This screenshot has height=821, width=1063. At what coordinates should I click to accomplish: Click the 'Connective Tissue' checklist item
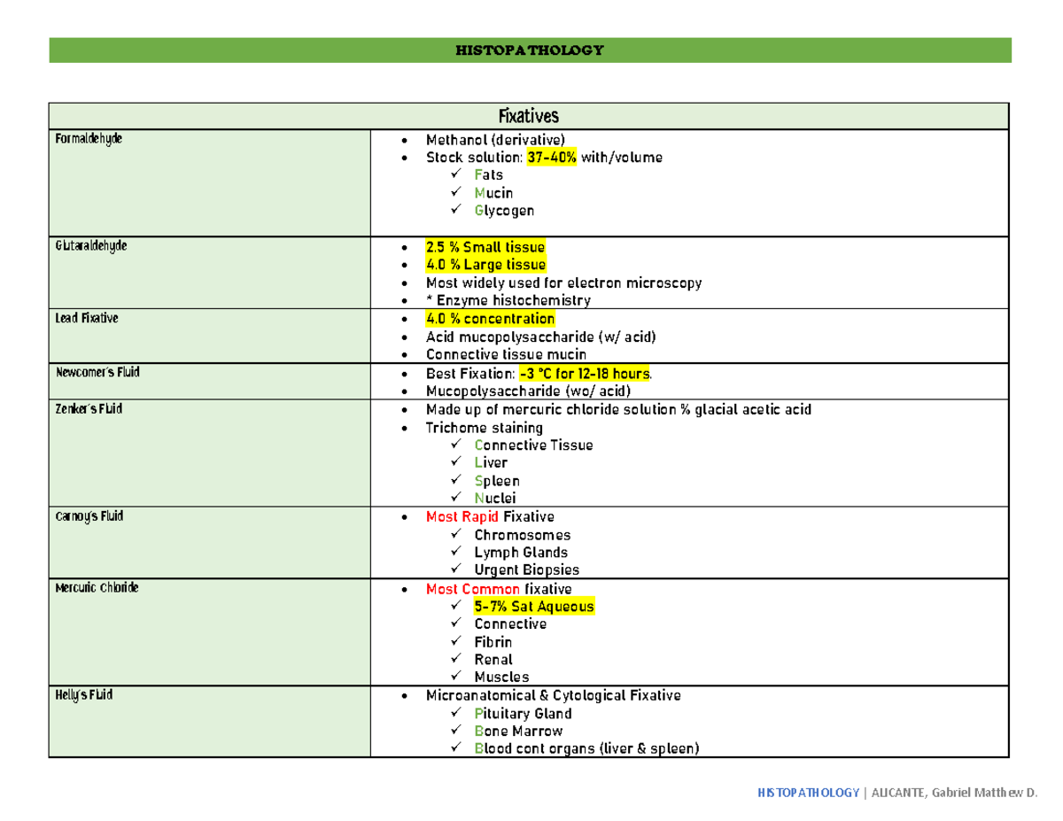(533, 445)
